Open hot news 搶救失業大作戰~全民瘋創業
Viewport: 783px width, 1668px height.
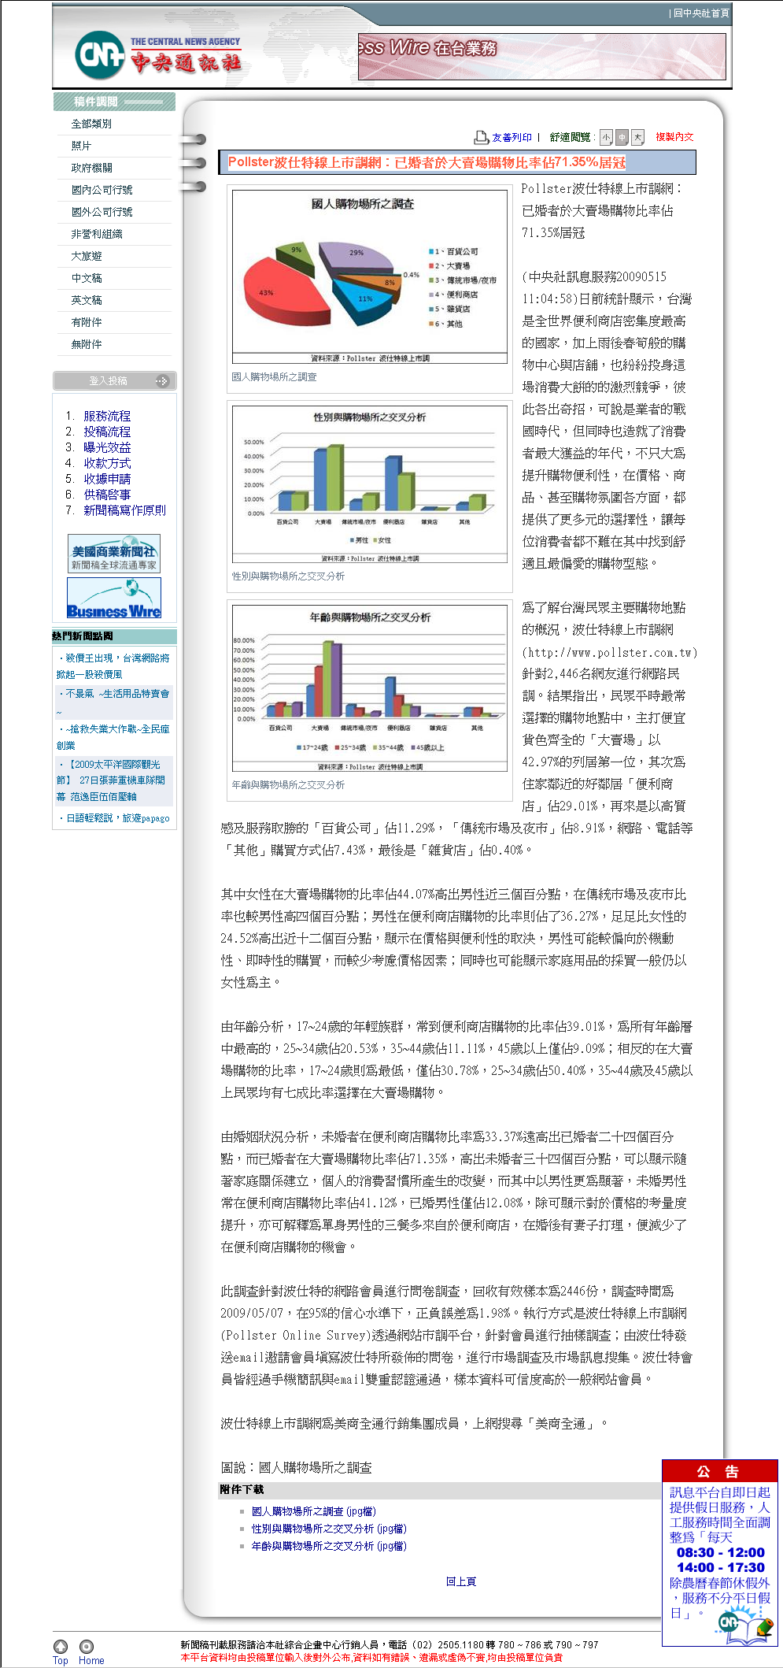[113, 737]
